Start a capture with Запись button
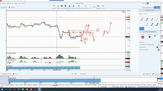The image size is (163, 91). 12,7
